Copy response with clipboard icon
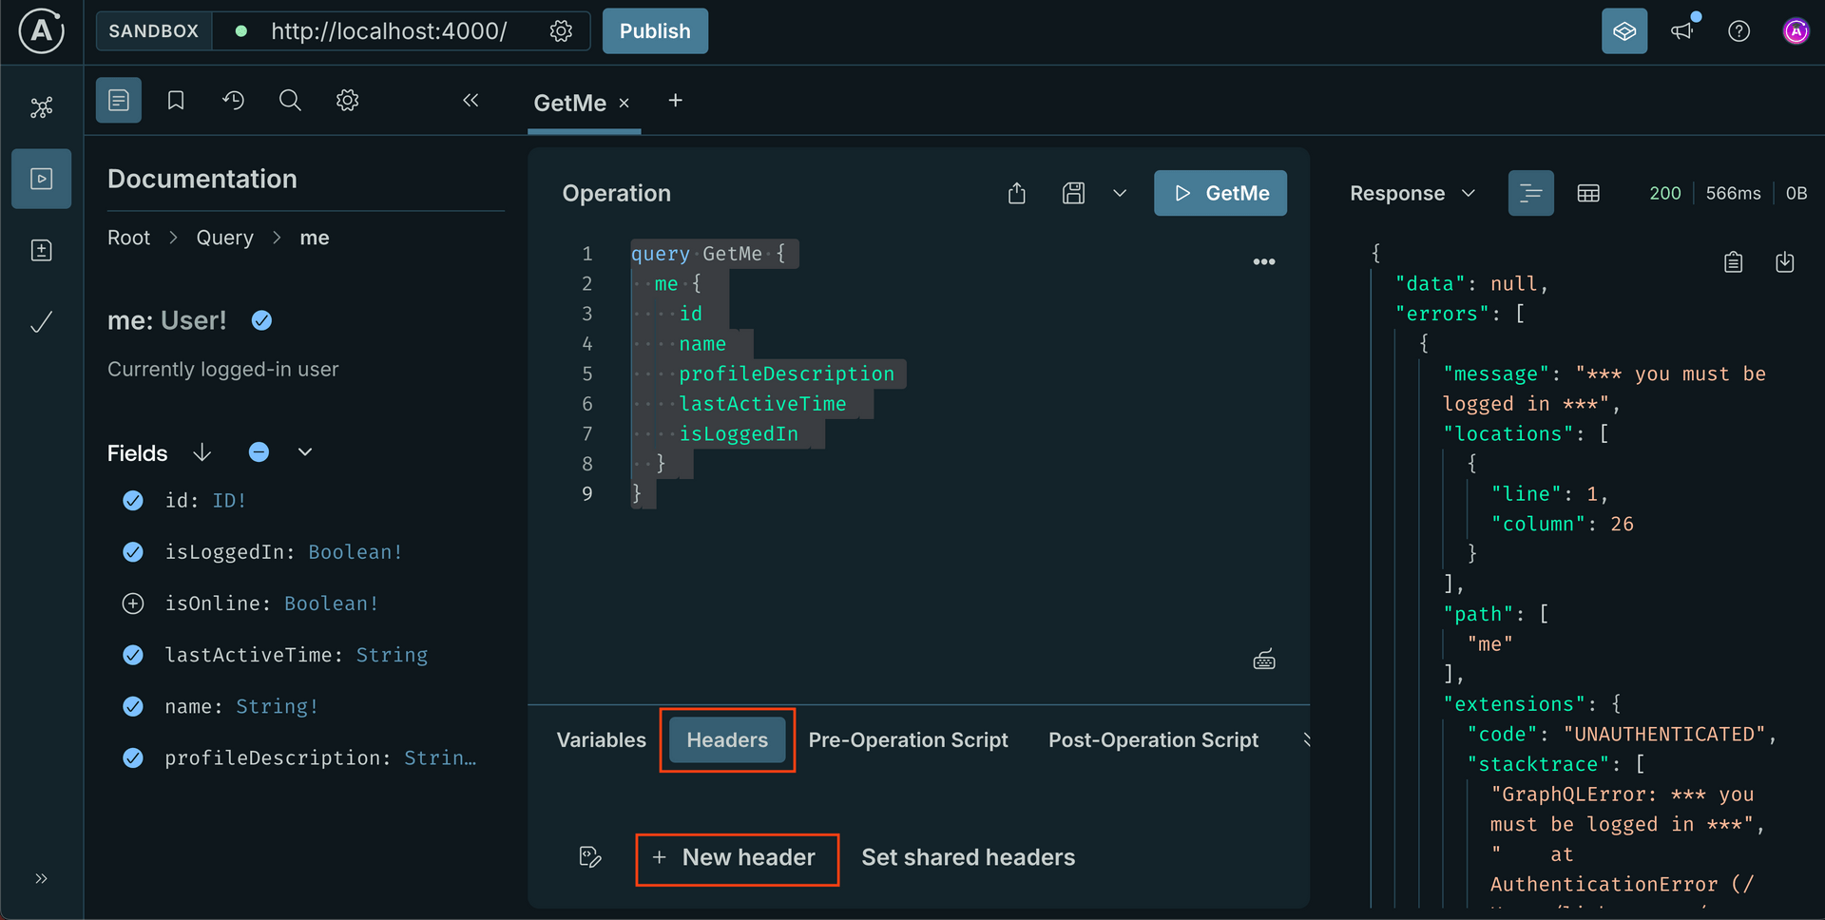 1733,262
